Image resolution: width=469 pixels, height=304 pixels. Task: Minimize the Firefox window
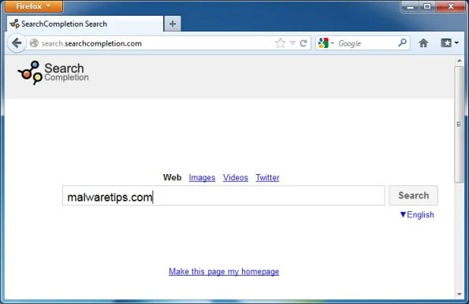pyautogui.click(x=411, y=6)
